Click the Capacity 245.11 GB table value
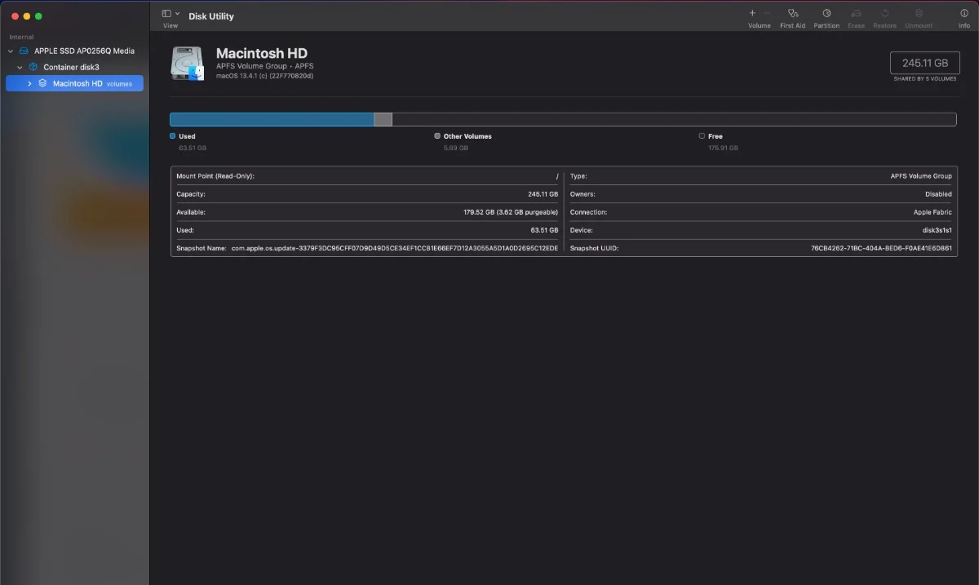 (543, 194)
